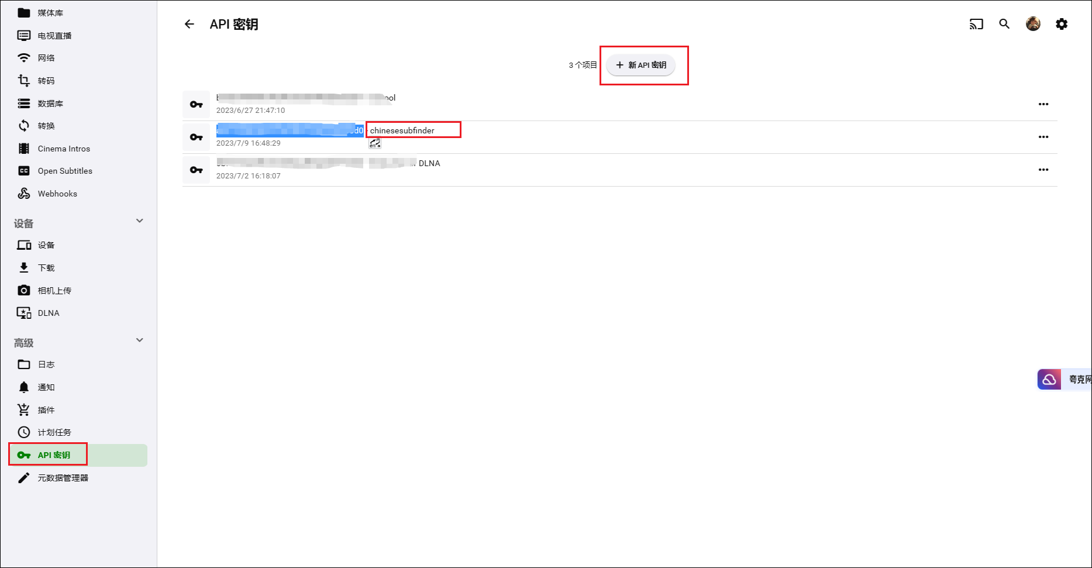Open the cast to device icon
1092x568 pixels.
976,24
